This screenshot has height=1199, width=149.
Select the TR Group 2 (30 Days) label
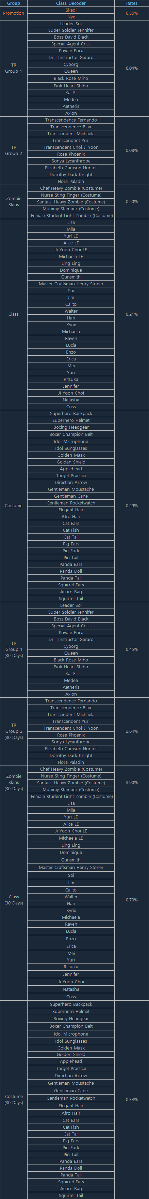pos(14,731)
